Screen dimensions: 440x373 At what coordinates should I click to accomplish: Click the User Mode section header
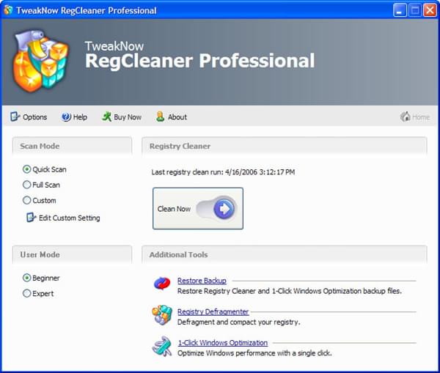pos(72,254)
